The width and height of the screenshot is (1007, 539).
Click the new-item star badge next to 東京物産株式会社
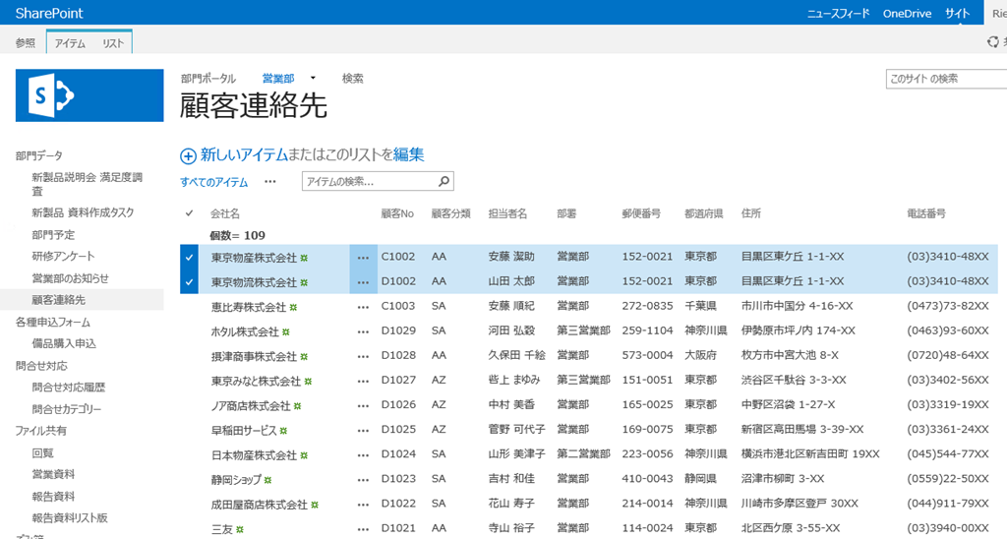304,258
